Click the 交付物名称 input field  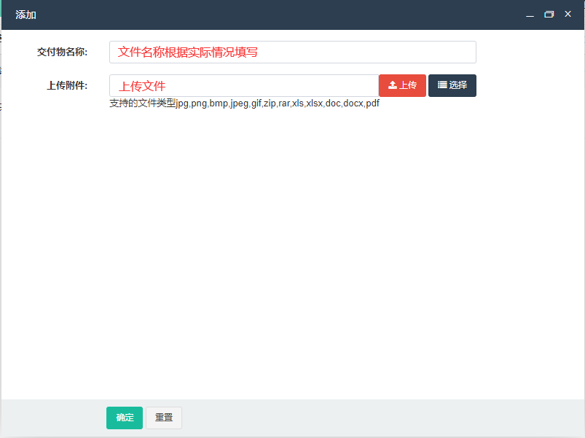tap(293, 52)
